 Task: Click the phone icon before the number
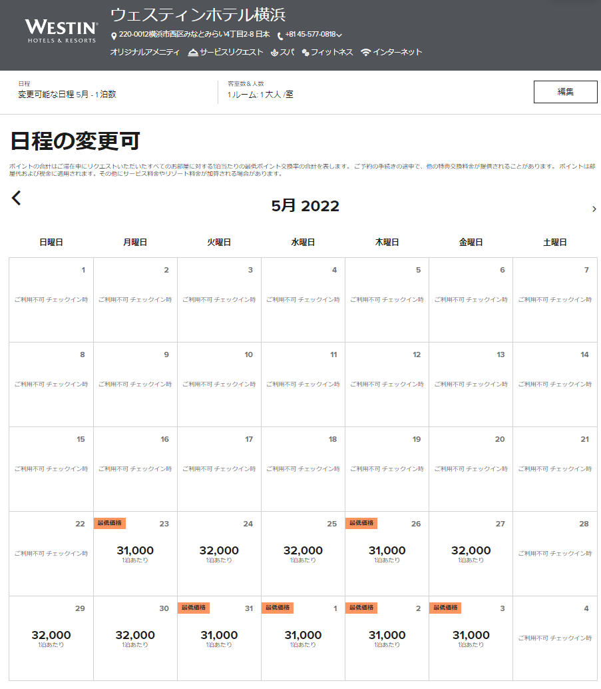point(280,35)
